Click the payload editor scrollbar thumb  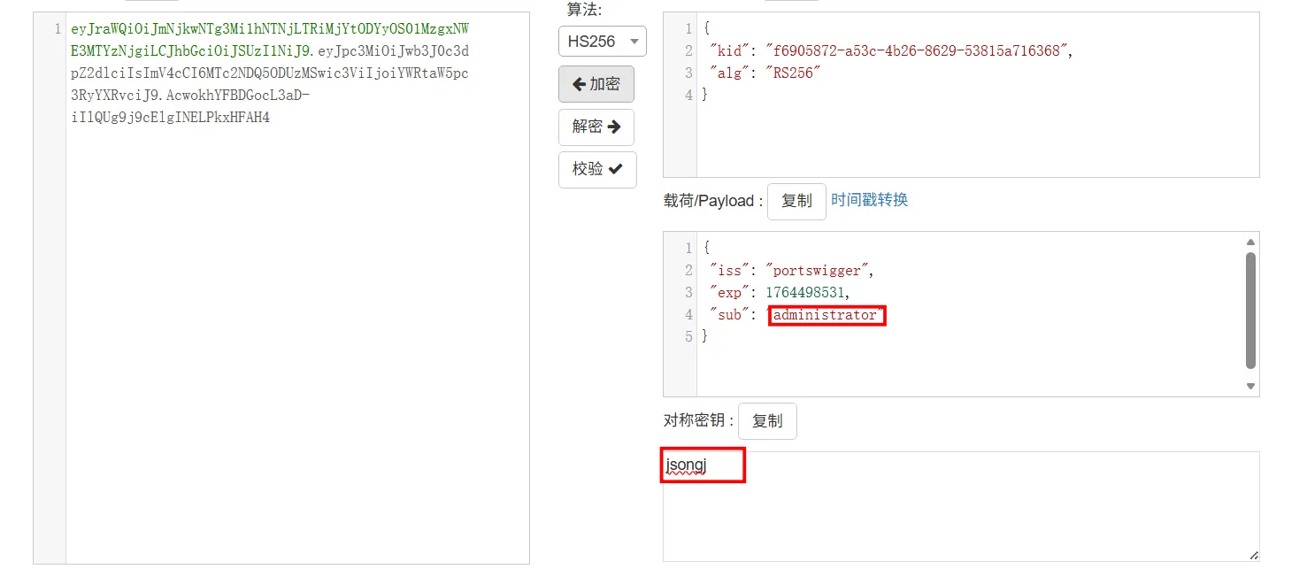point(1250,310)
